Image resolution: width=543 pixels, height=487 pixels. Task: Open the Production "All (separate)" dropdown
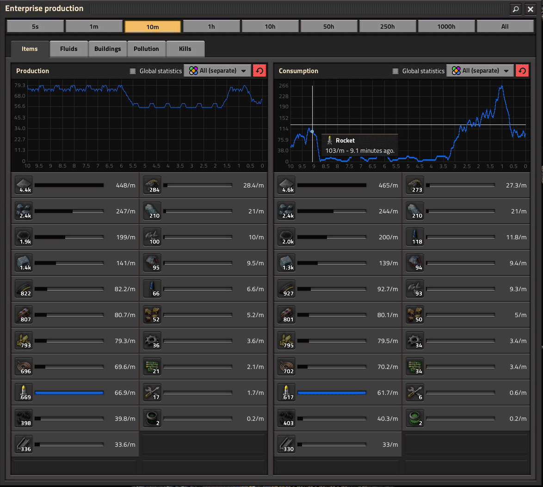pyautogui.click(x=217, y=71)
